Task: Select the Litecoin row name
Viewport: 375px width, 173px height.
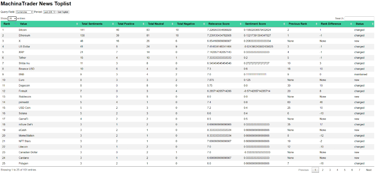Action: (x=23, y=147)
